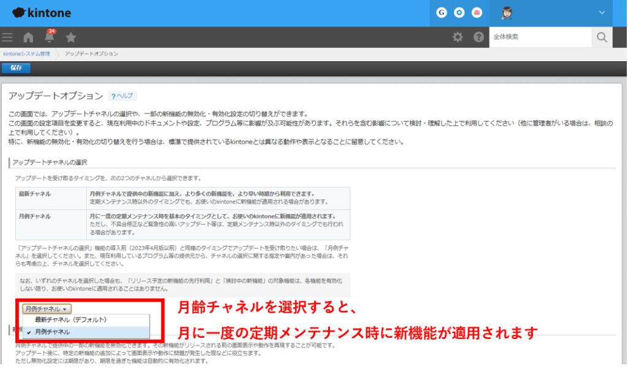The image size is (628, 369).
Task: Click the 保存 save button
Action: click(16, 68)
